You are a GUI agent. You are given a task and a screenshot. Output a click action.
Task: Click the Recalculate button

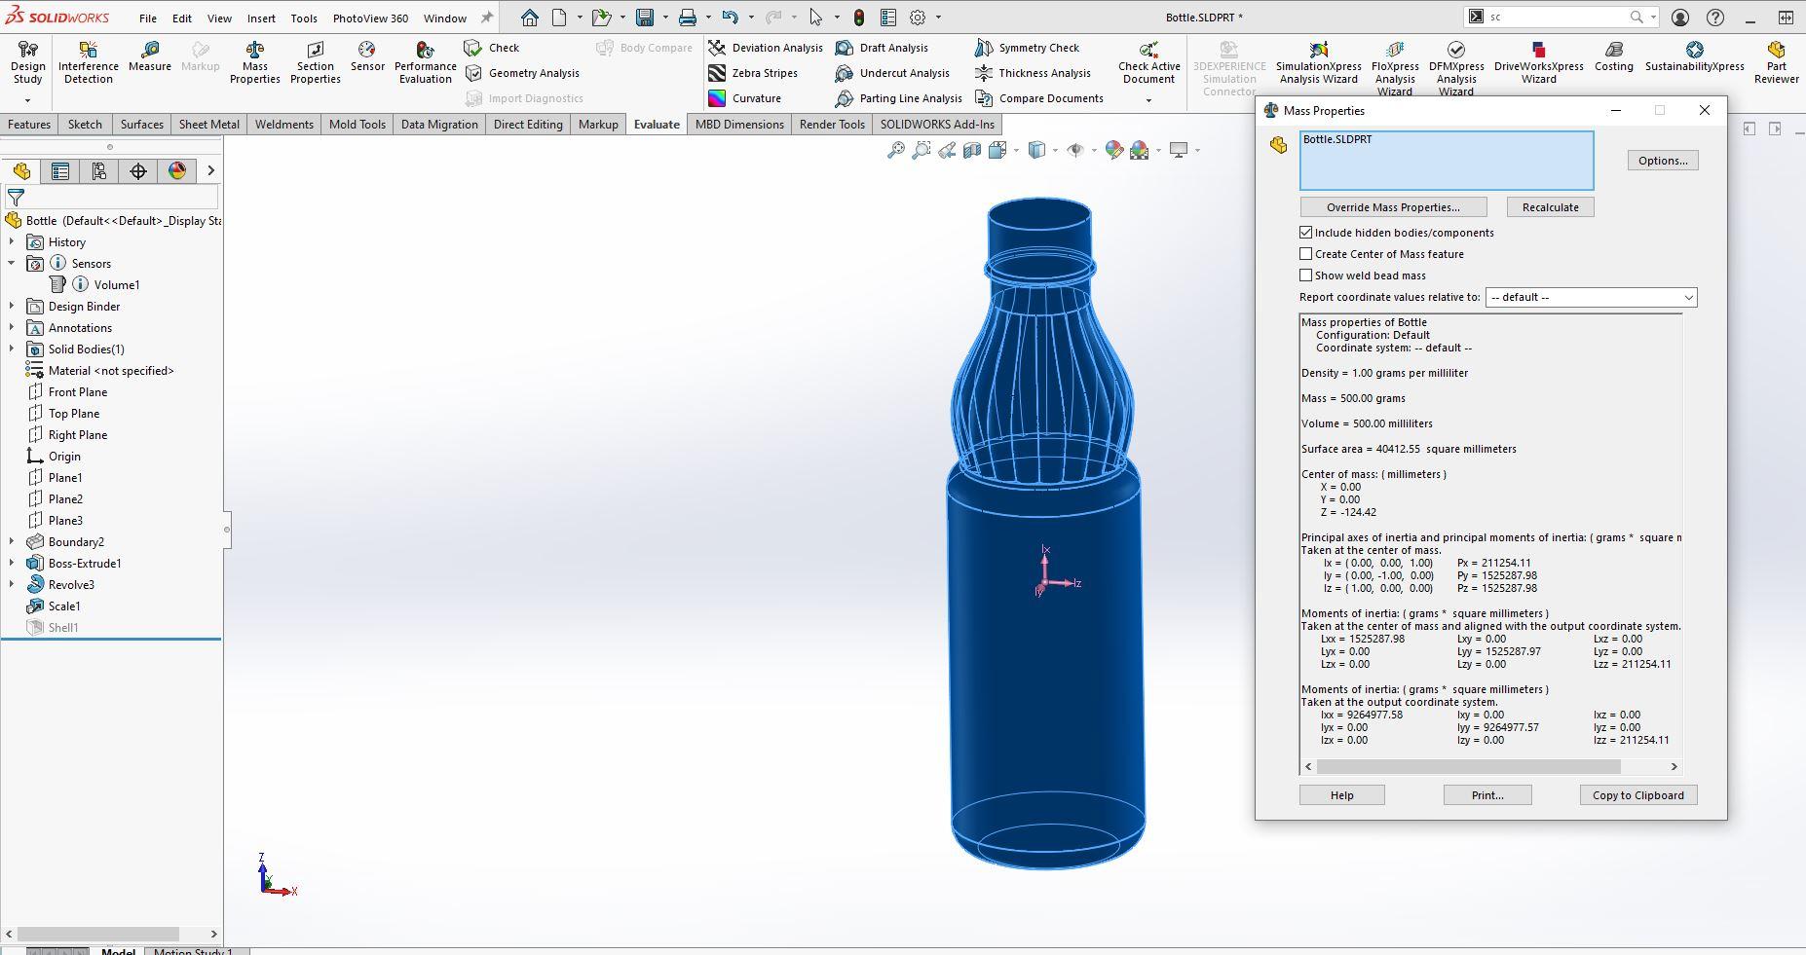point(1550,207)
